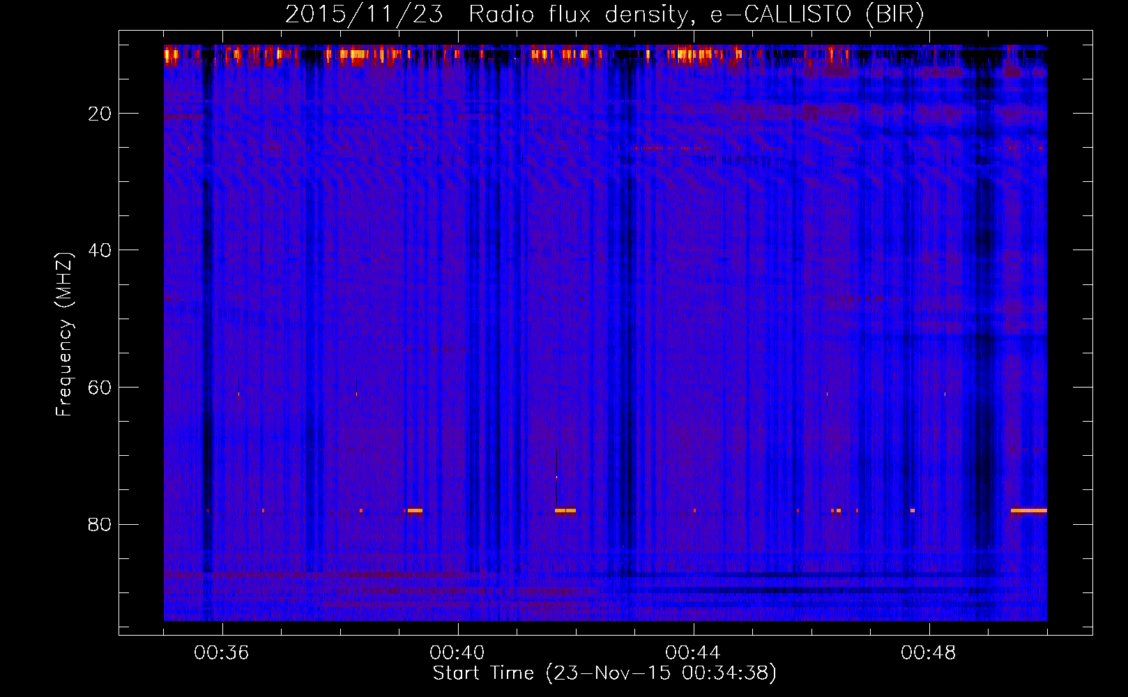Image resolution: width=1128 pixels, height=697 pixels.
Task: Click the orange burst near 80 MHz just before 00:42
Action: point(565,511)
